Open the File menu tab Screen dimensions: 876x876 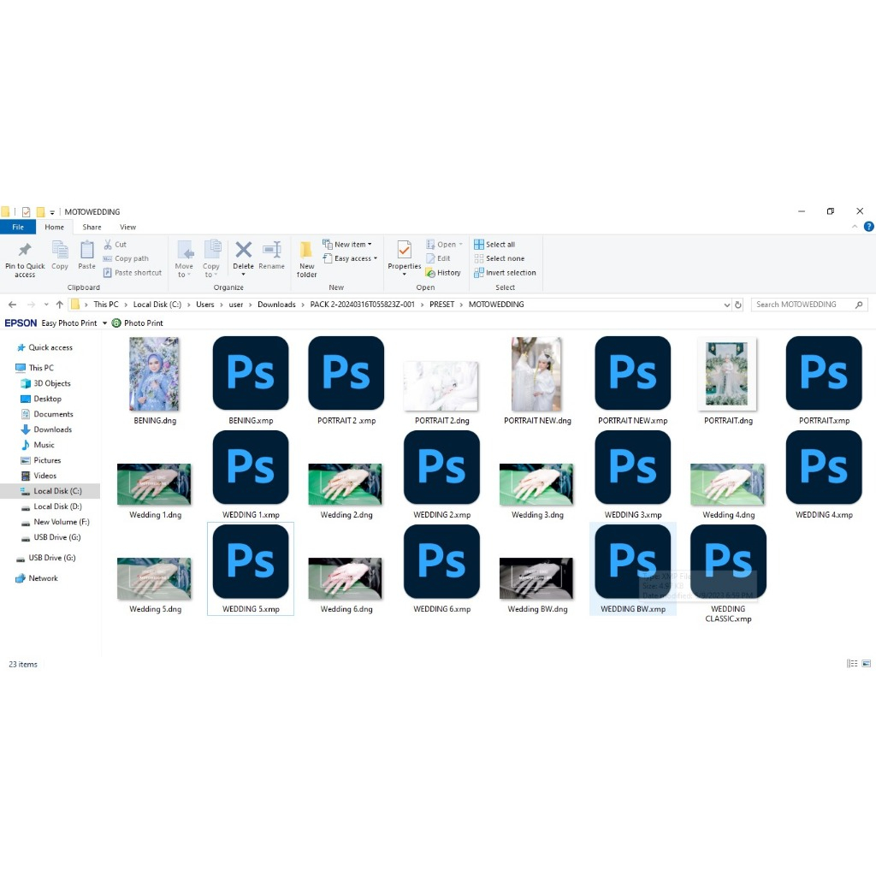(x=18, y=227)
